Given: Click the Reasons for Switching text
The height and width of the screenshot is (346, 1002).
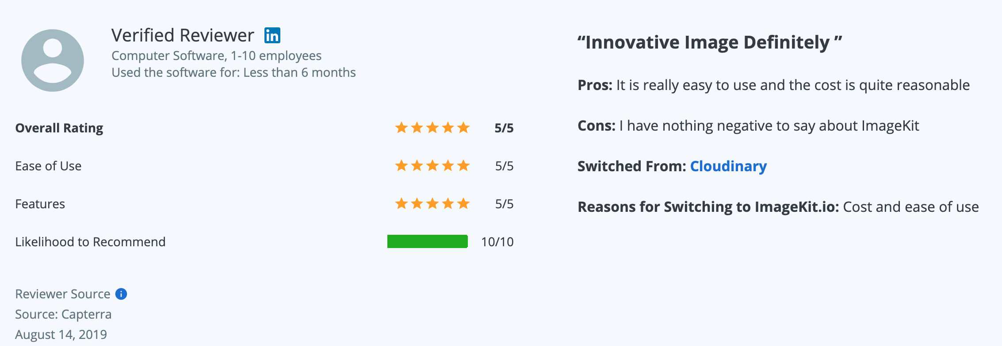Looking at the screenshot, I should (x=778, y=207).
